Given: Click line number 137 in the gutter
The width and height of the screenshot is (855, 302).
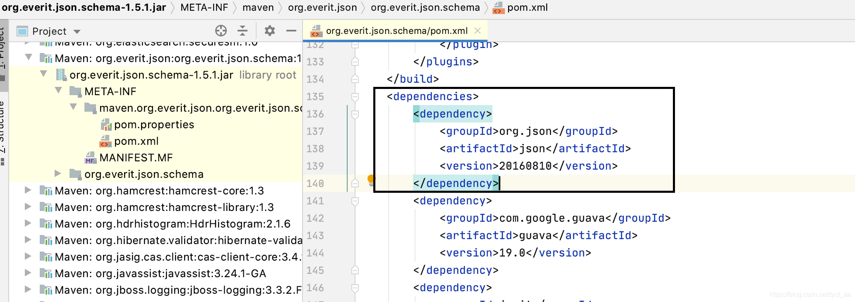Looking at the screenshot, I should [x=315, y=131].
